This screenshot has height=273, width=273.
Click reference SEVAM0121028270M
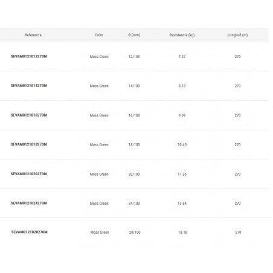[x=30, y=232]
